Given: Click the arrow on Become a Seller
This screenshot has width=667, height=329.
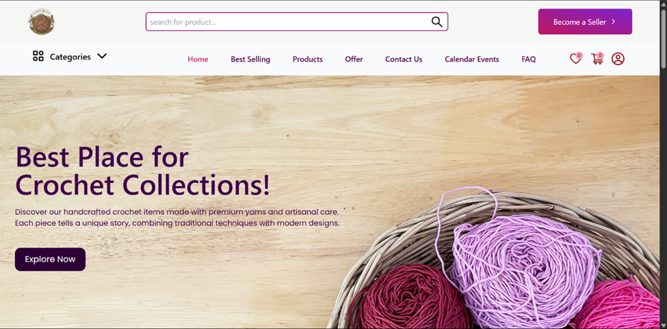Looking at the screenshot, I should tap(614, 22).
